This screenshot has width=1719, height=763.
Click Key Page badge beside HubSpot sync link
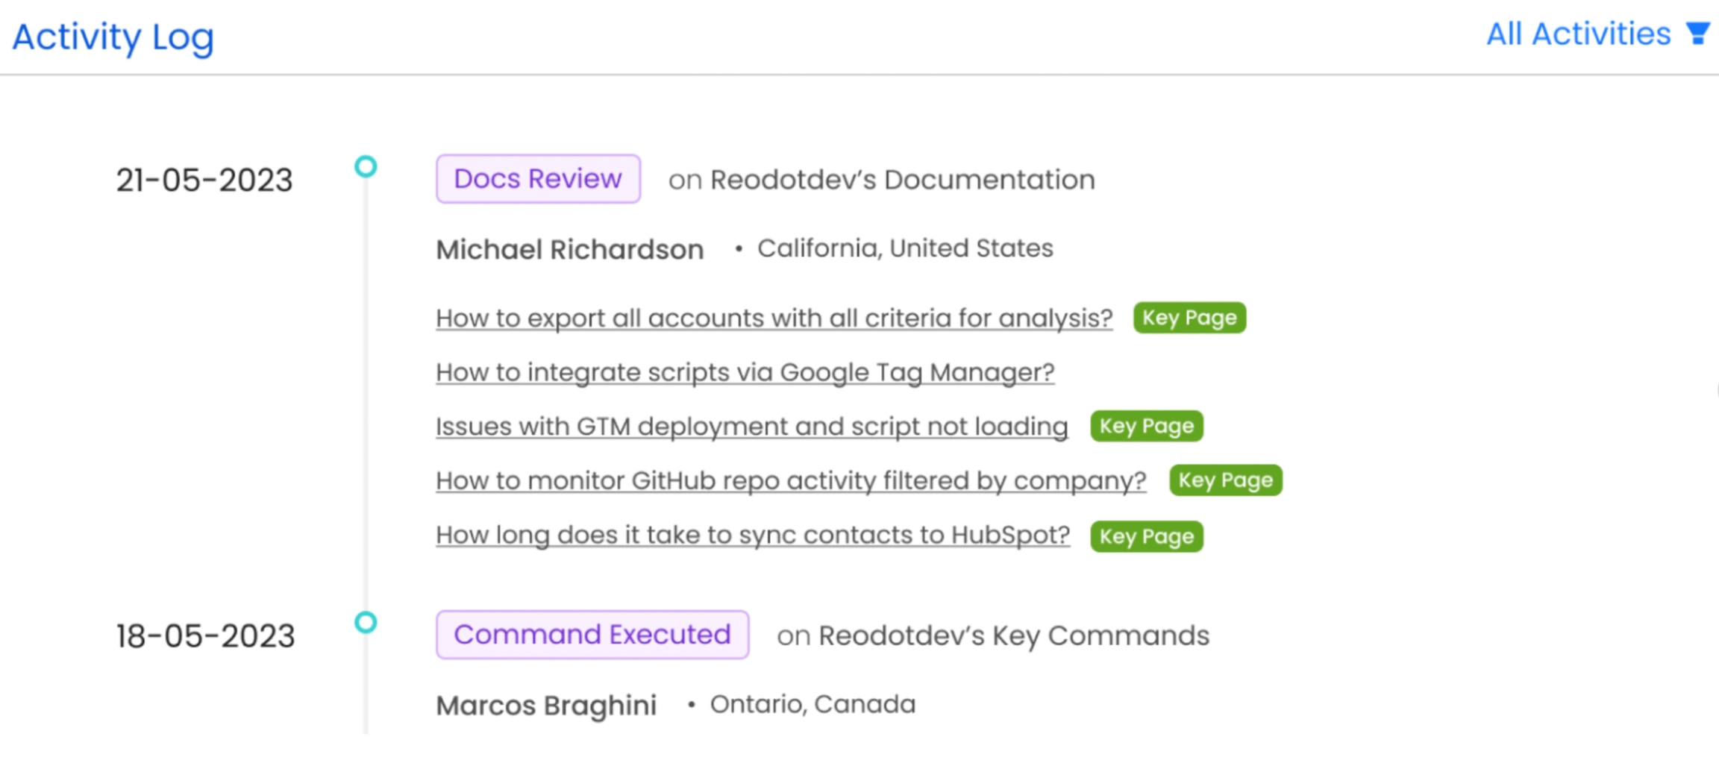pyautogui.click(x=1146, y=536)
